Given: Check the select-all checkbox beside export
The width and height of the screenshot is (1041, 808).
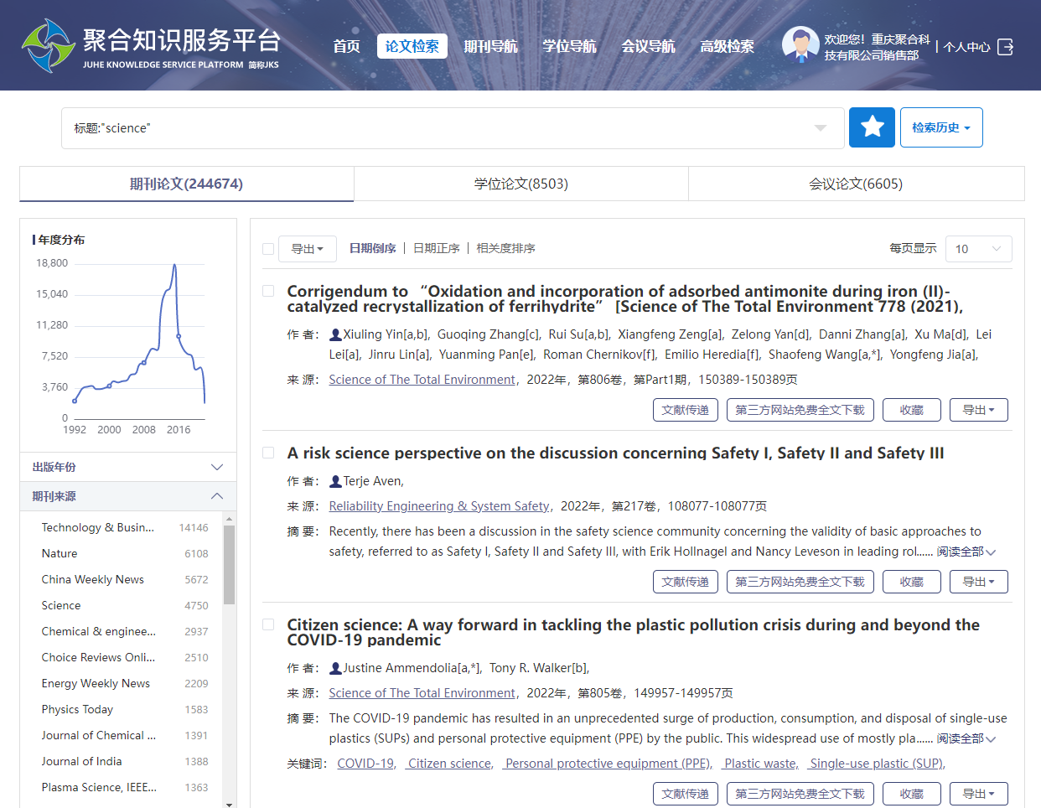Looking at the screenshot, I should pos(268,249).
